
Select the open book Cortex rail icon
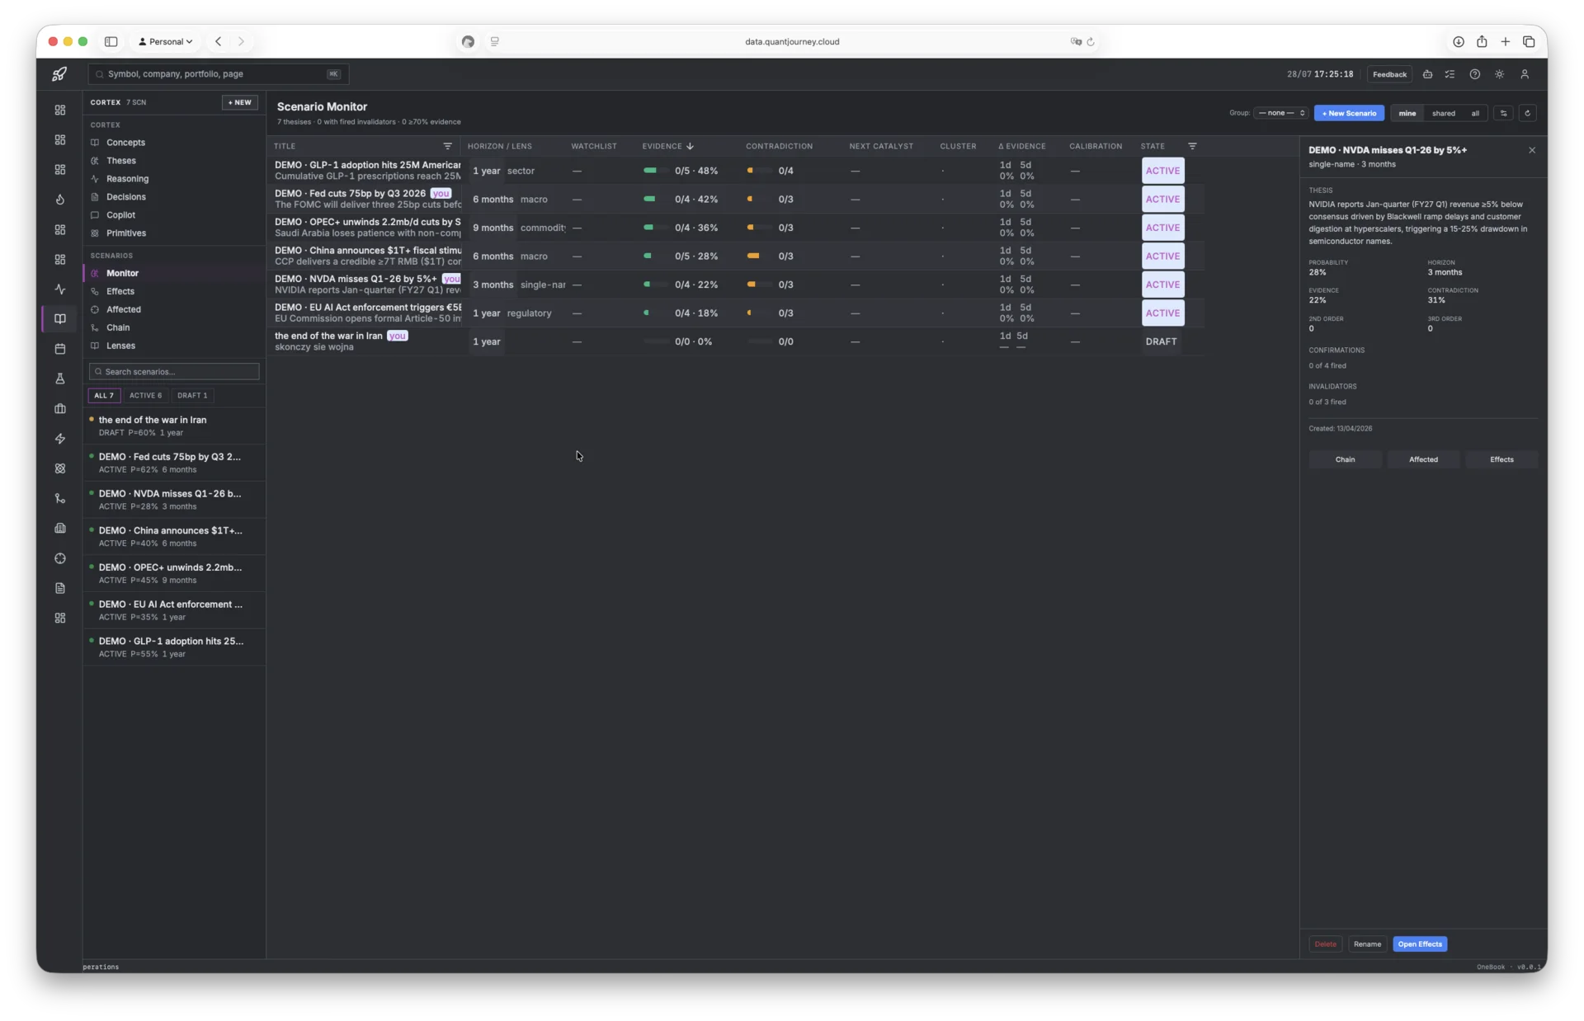pyautogui.click(x=60, y=319)
